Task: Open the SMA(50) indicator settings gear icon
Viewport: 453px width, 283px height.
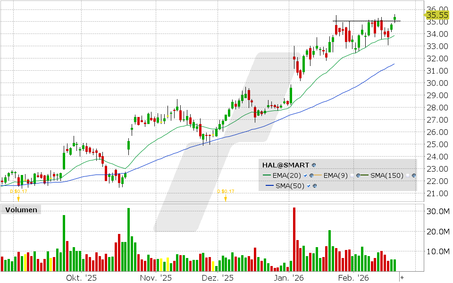Action: [314, 185]
